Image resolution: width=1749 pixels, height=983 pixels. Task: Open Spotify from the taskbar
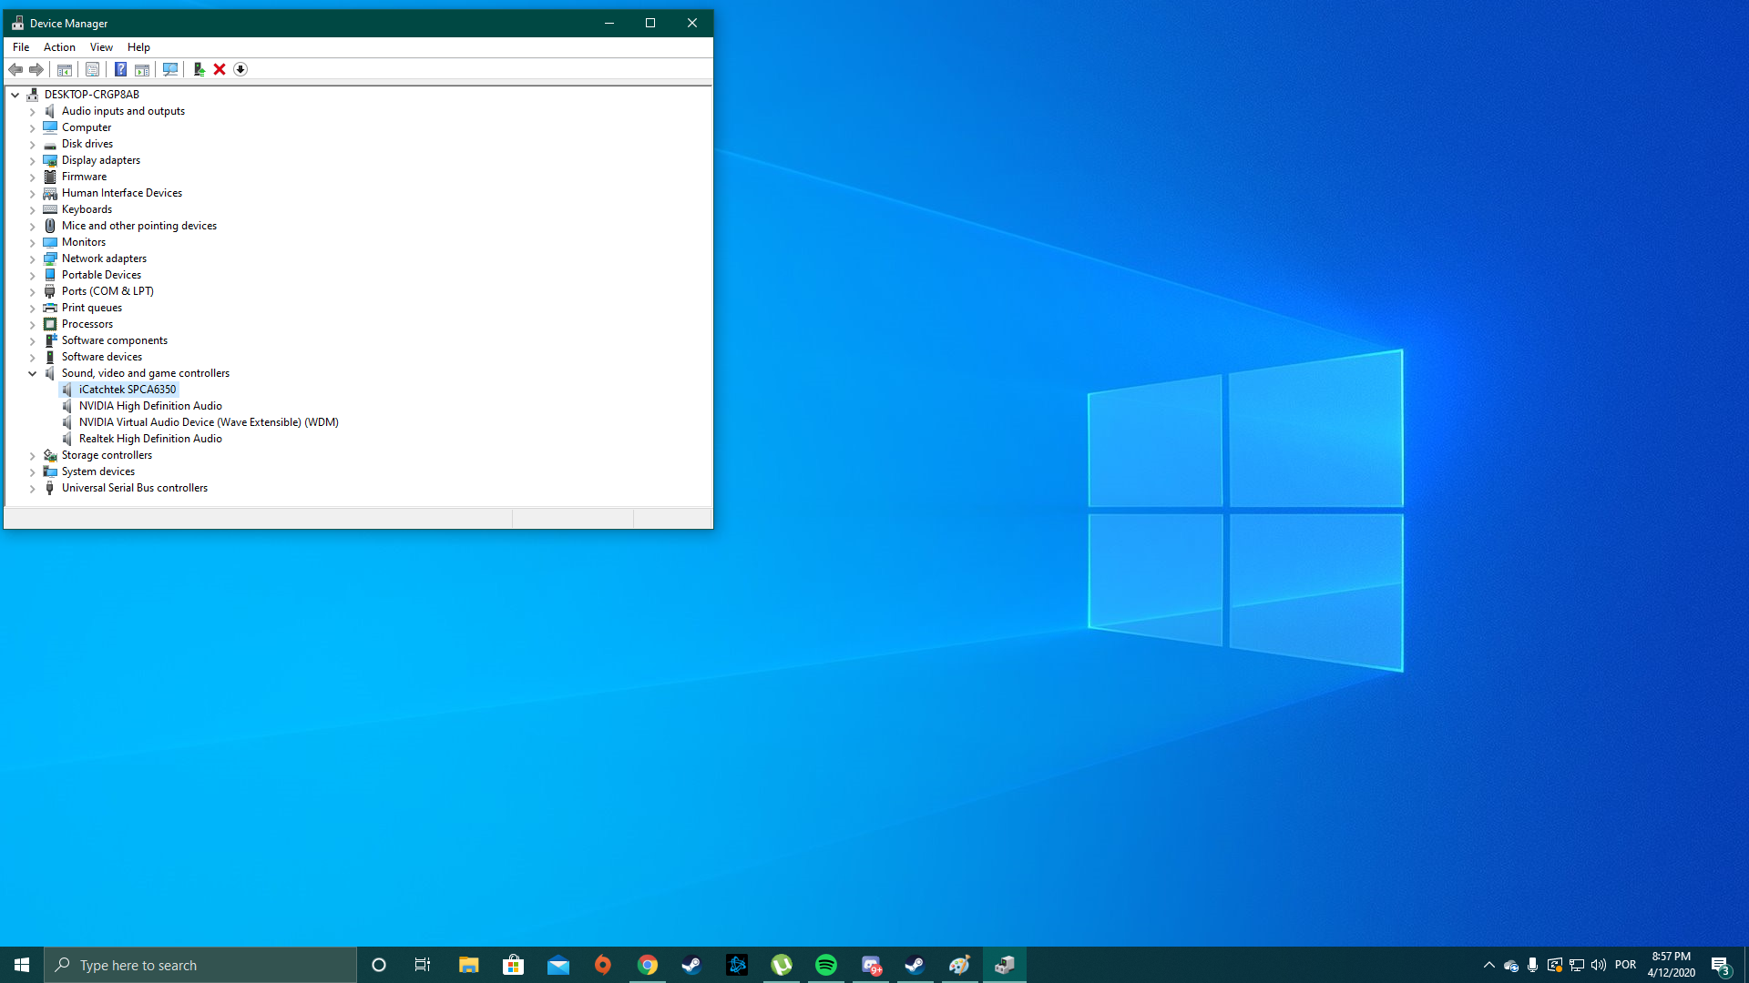pos(826,965)
